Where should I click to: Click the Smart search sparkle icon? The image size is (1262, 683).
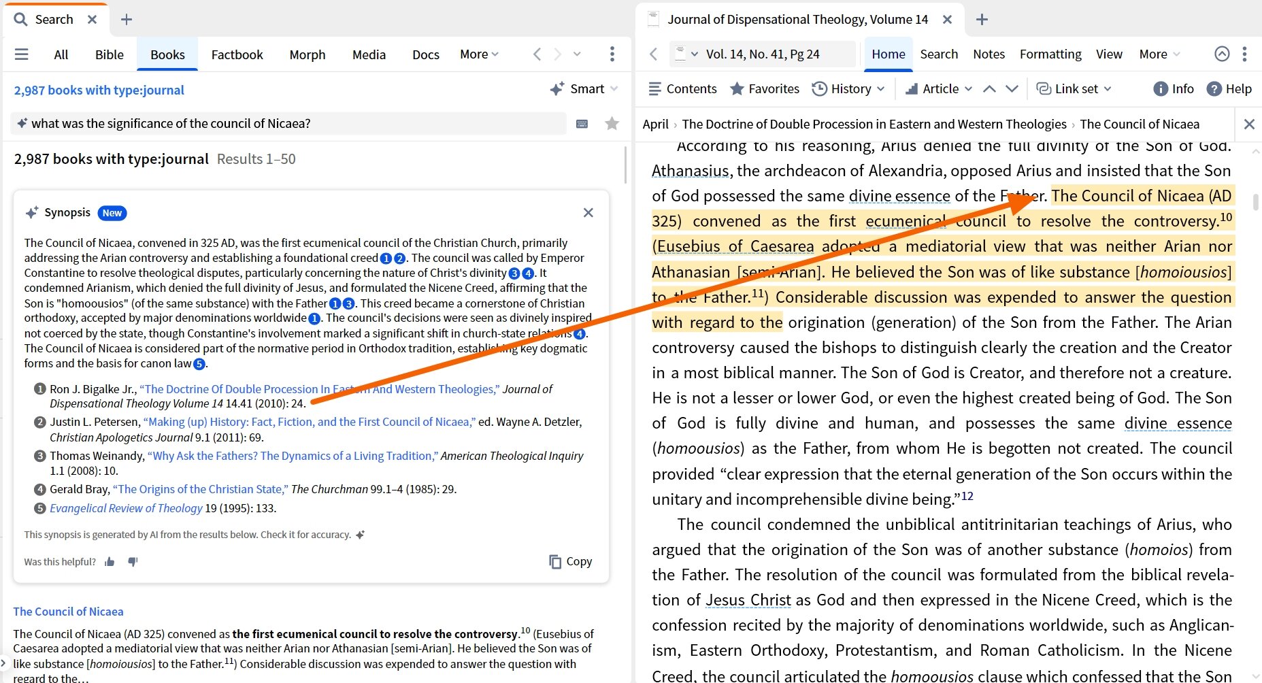click(557, 89)
